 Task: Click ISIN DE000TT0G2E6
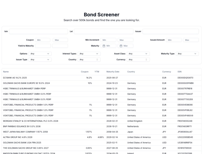click(x=185, y=99)
